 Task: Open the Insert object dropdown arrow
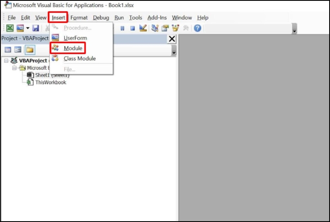point(28,28)
